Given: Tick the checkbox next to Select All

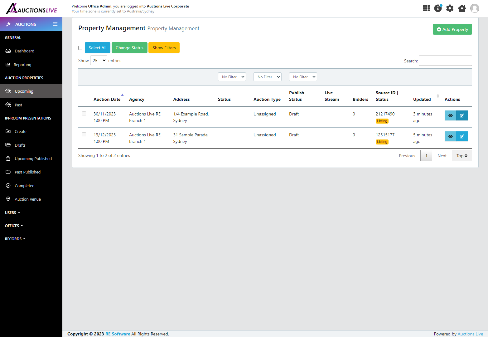Looking at the screenshot, I should tap(80, 48).
